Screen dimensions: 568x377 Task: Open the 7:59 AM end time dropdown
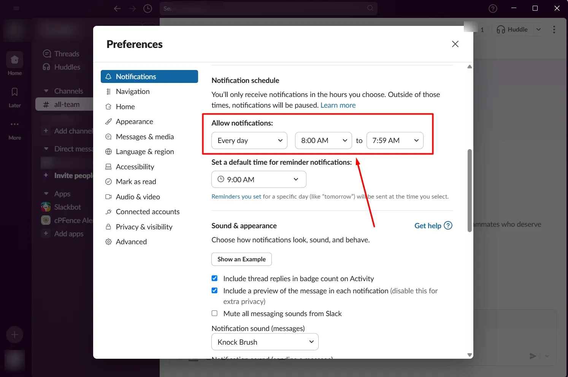pyautogui.click(x=395, y=140)
